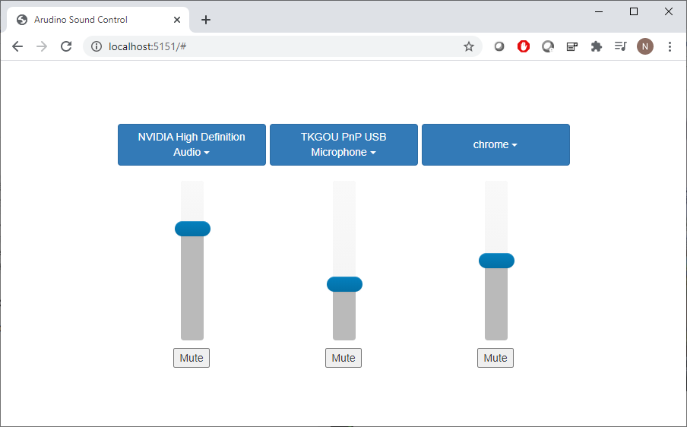Image resolution: width=687 pixels, height=427 pixels.
Task: Bookmark this page with the star icon
Action: [469, 46]
